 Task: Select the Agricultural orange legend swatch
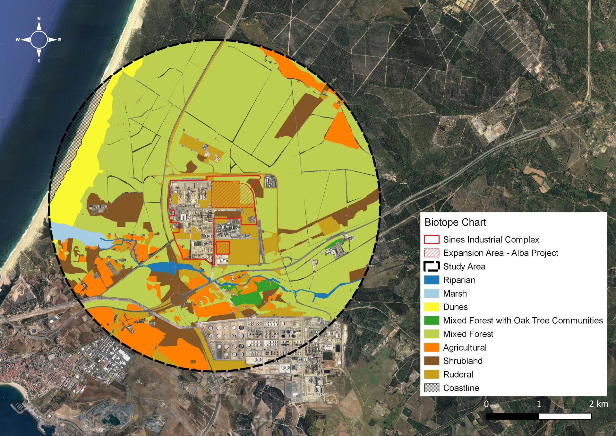pyautogui.click(x=432, y=347)
